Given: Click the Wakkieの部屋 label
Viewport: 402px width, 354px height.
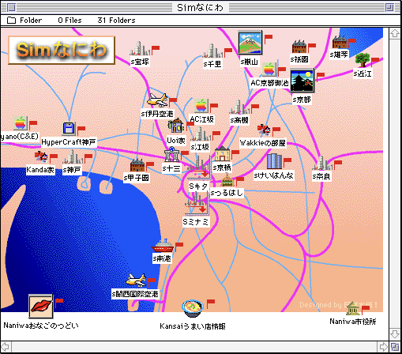Looking at the screenshot, I should coord(263,143).
